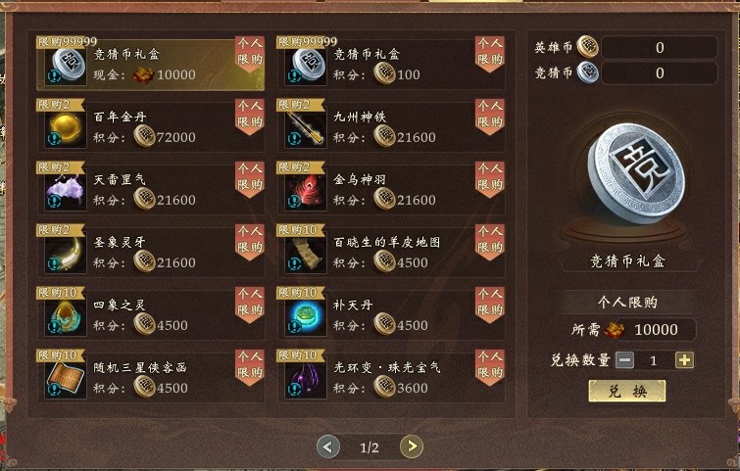Go to the previous shop page
The height and width of the screenshot is (471, 740).
coord(328,447)
